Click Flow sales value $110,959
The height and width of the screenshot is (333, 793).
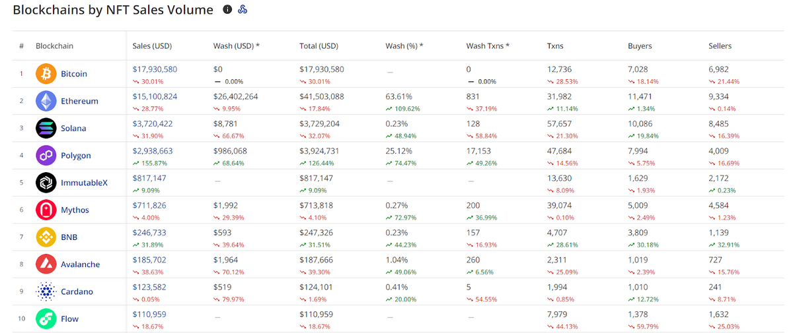[149, 314]
